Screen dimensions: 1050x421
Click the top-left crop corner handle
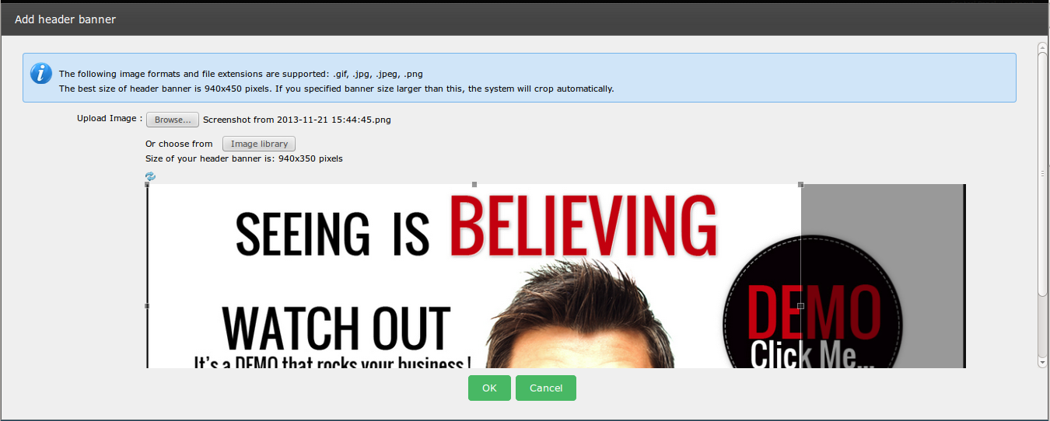149,186
